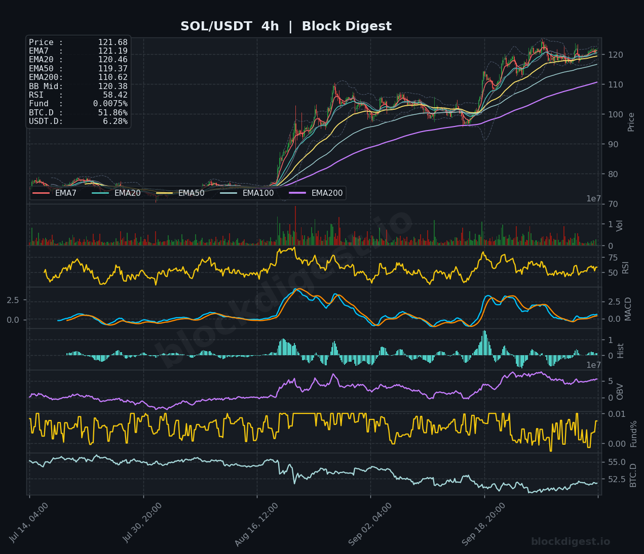Click the Vol axis label
Viewport: 644px width, 554px height.
pyautogui.click(x=620, y=226)
